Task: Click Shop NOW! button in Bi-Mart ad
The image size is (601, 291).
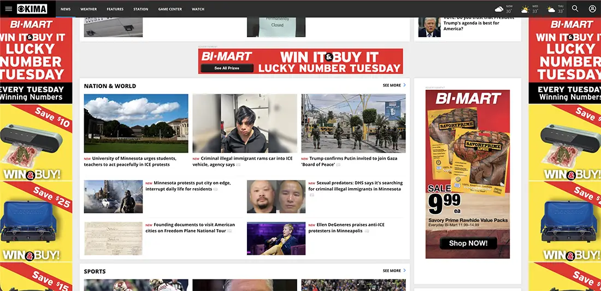Action: [x=468, y=243]
